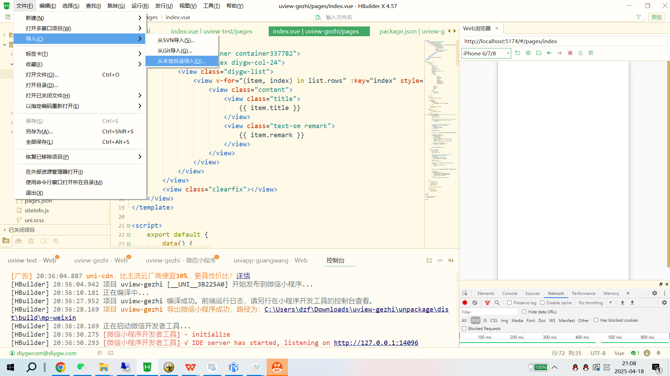Open the QR code icon in browser toolbar

(591, 53)
